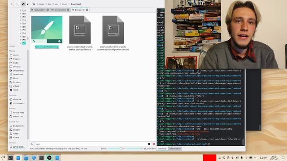Switch to Icons view mode
The height and width of the screenshot is (161, 287).
coord(23,4)
